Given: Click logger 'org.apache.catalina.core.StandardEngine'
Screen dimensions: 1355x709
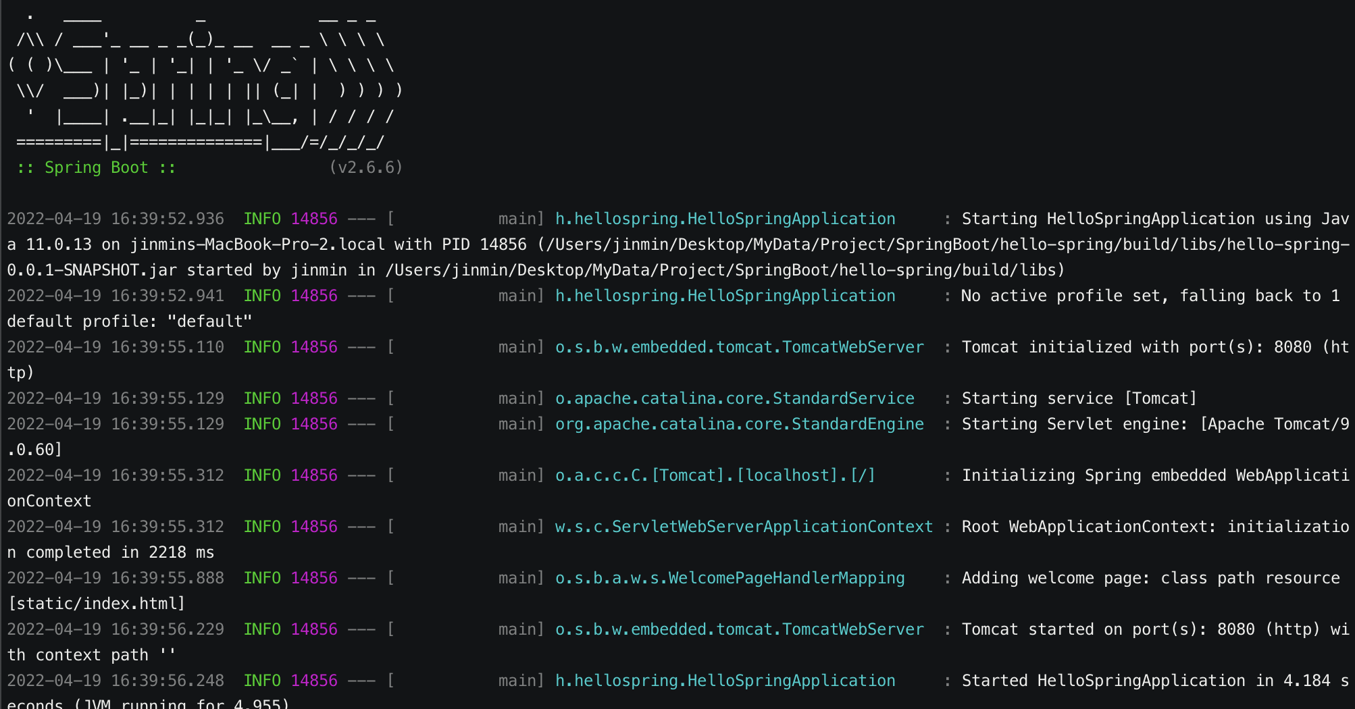Looking at the screenshot, I should tap(740, 424).
